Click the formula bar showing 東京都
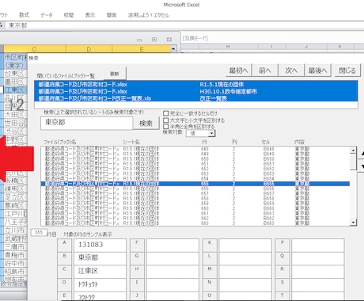Image resolution: width=364 pixels, height=301 pixels. coord(184,25)
